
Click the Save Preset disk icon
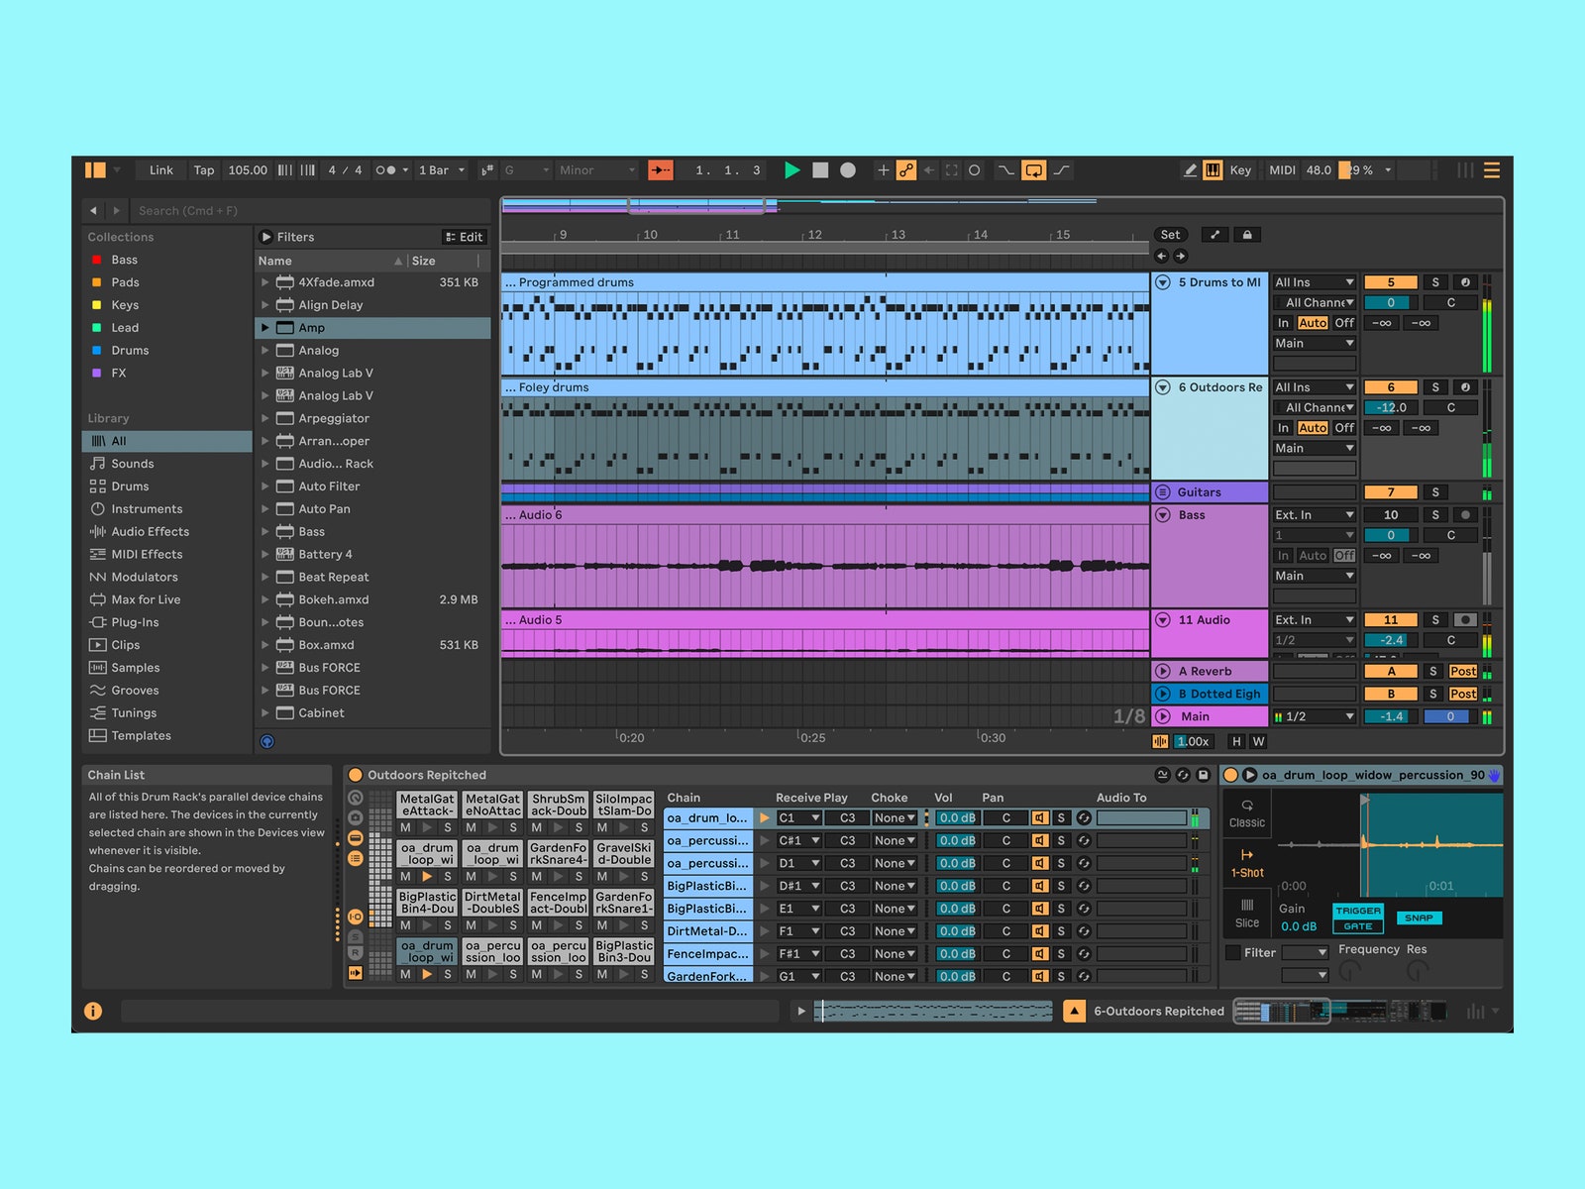coord(1204,775)
